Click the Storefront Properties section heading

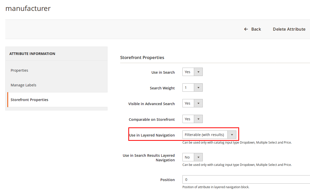point(142,57)
